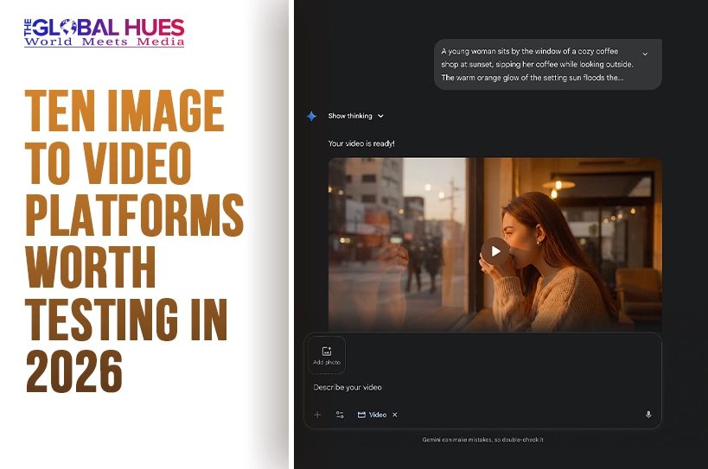Activate the microphone voice input
Viewport: 708px width, 469px height.
coord(648,415)
